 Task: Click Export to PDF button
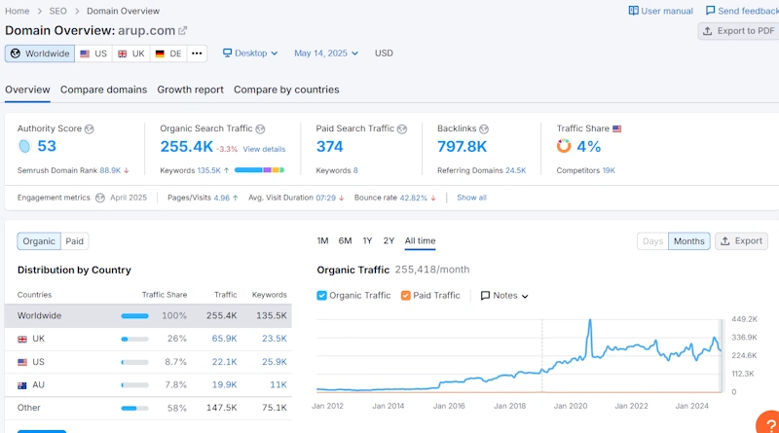pyautogui.click(x=738, y=31)
